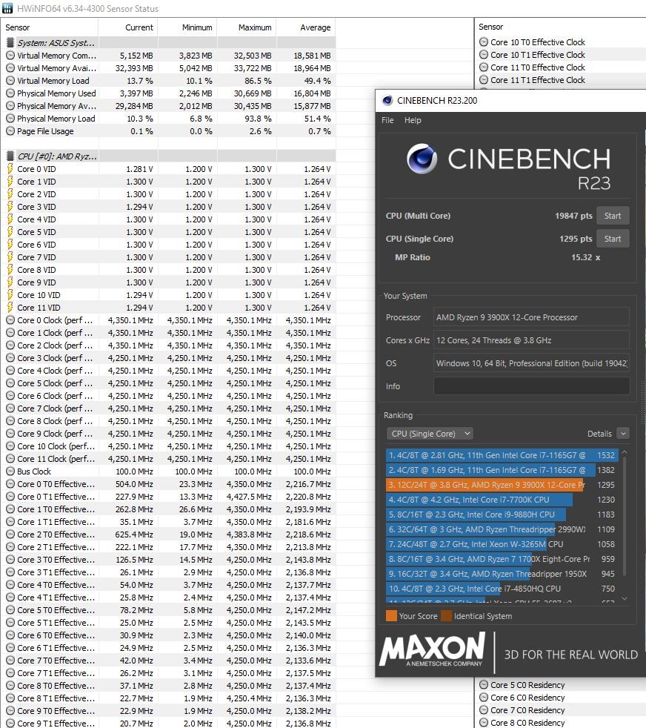646x728 pixels.
Task: Select the orange Ryzen 9 3900X ranking row
Action: 502,485
